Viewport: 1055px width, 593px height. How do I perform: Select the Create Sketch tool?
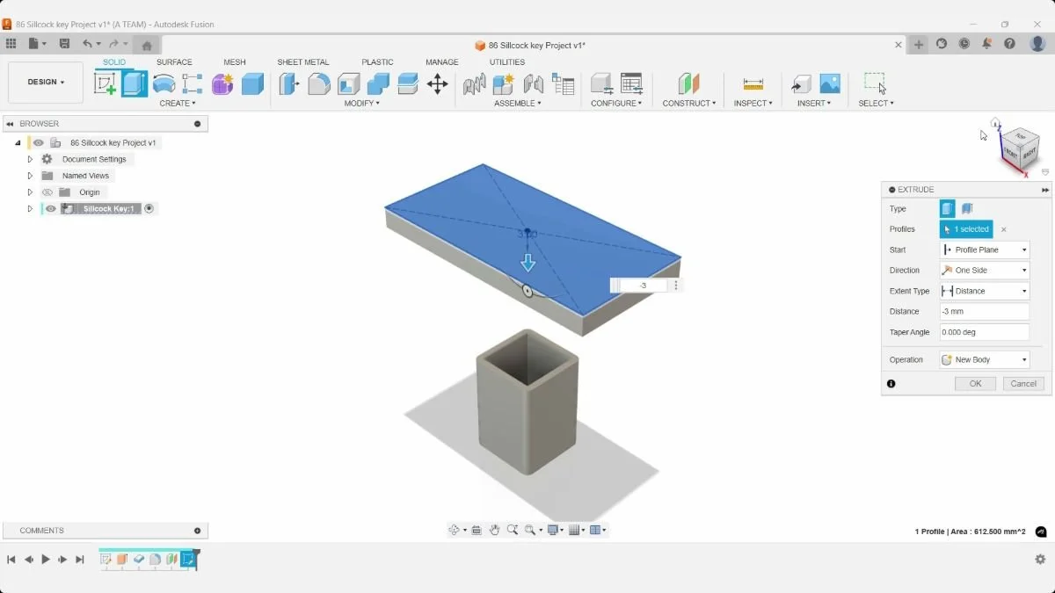(x=105, y=83)
